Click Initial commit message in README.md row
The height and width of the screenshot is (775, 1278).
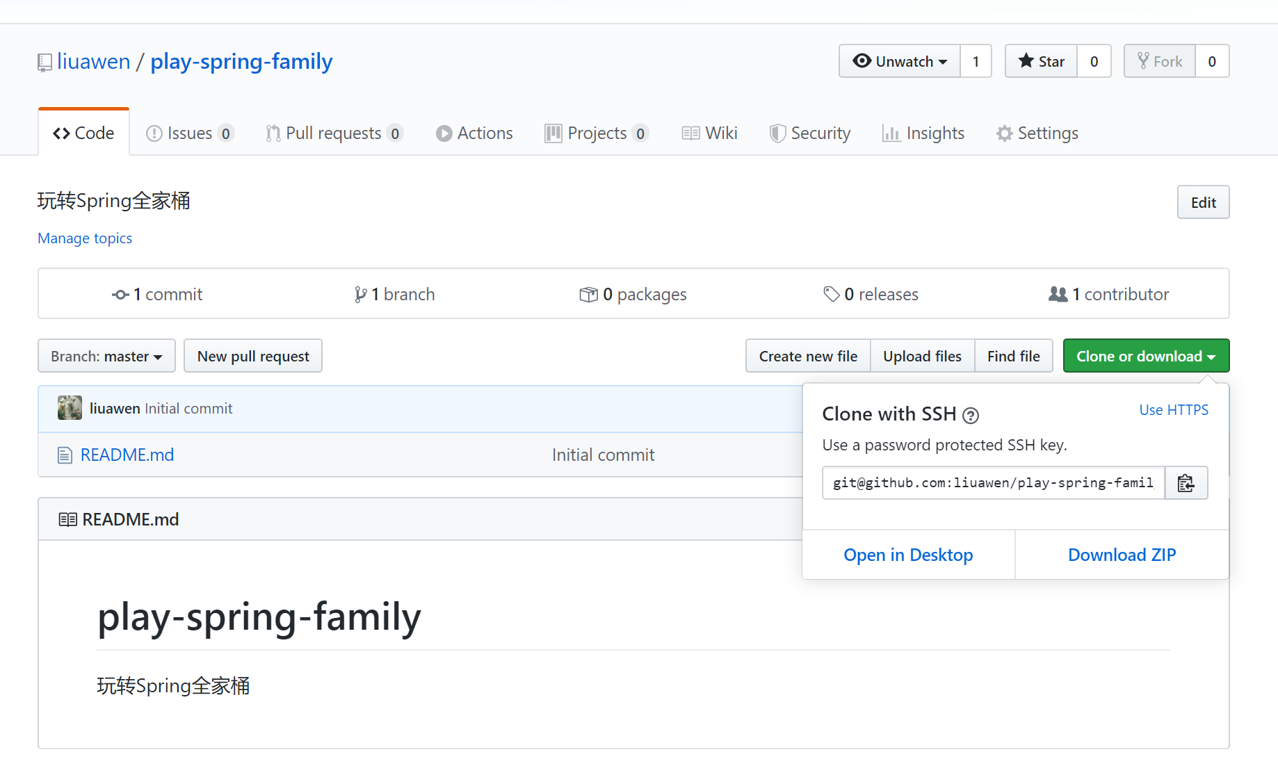pyautogui.click(x=603, y=455)
